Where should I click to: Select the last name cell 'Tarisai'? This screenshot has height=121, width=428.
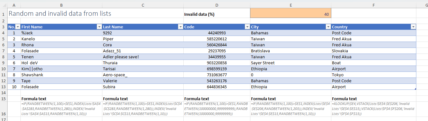tap(143, 69)
